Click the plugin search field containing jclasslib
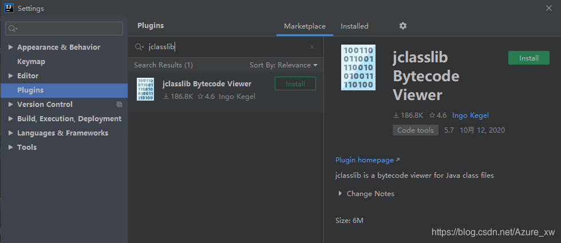The height and width of the screenshot is (243, 561). (226, 47)
